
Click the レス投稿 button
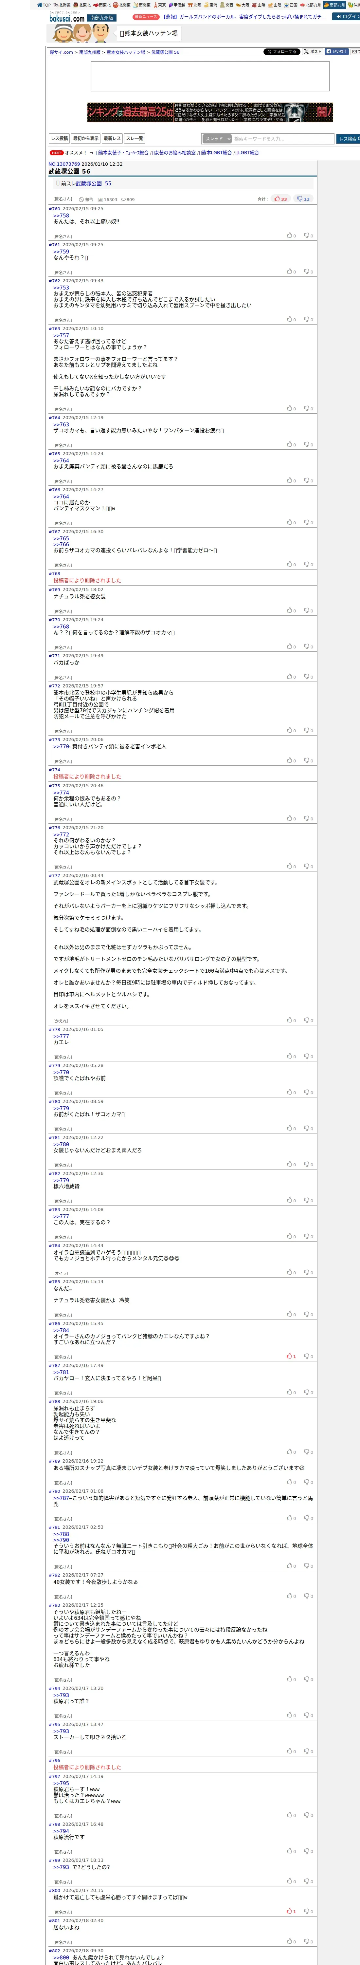click(60, 139)
